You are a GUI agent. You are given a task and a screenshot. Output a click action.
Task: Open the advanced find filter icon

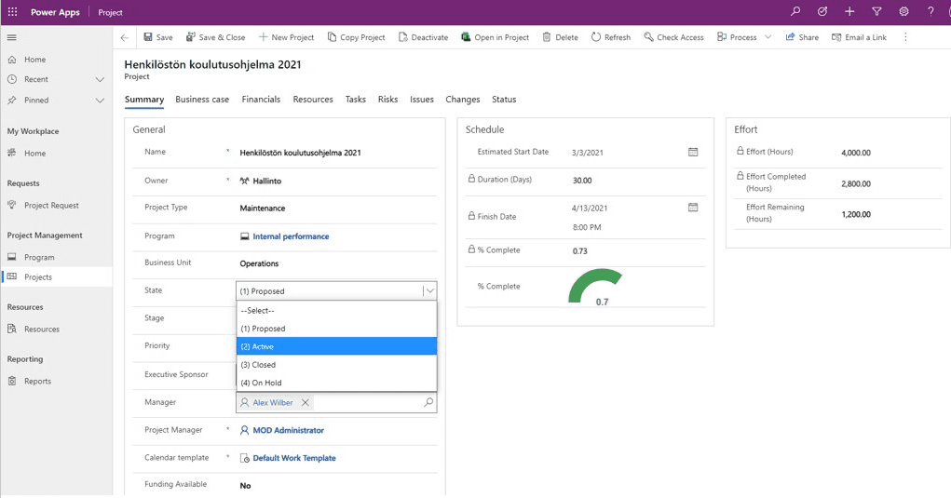(x=876, y=12)
